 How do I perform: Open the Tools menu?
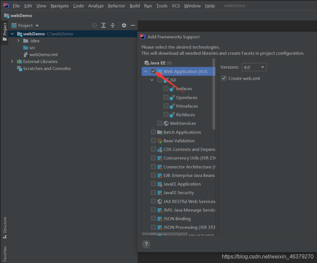(162, 6)
